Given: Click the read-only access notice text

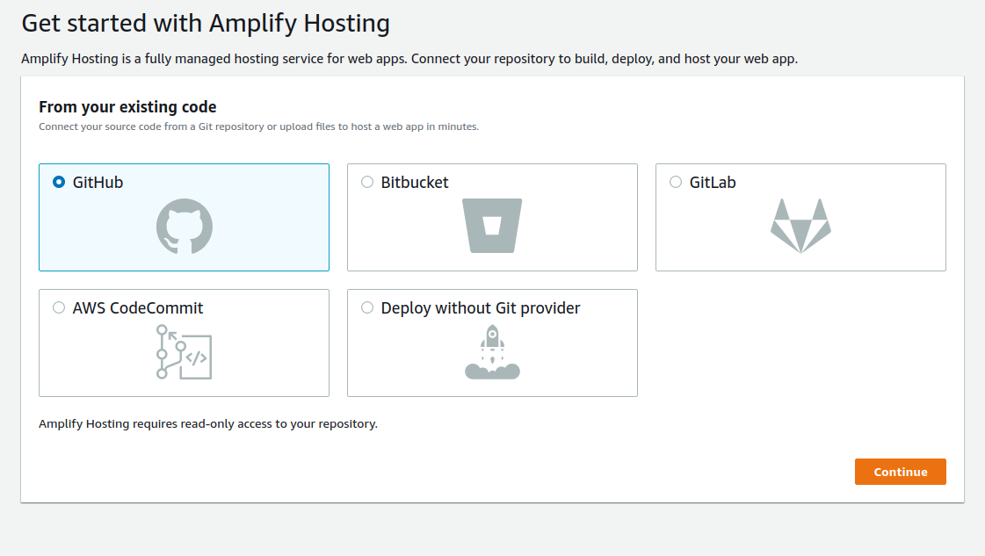Looking at the screenshot, I should click(x=208, y=424).
